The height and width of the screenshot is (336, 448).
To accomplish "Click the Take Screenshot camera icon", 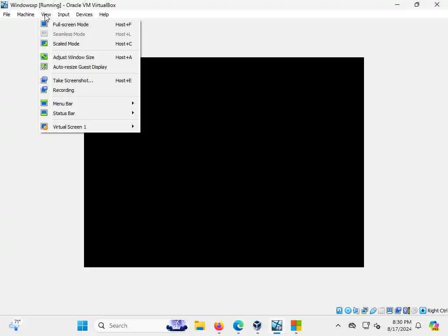I will coord(44,80).
